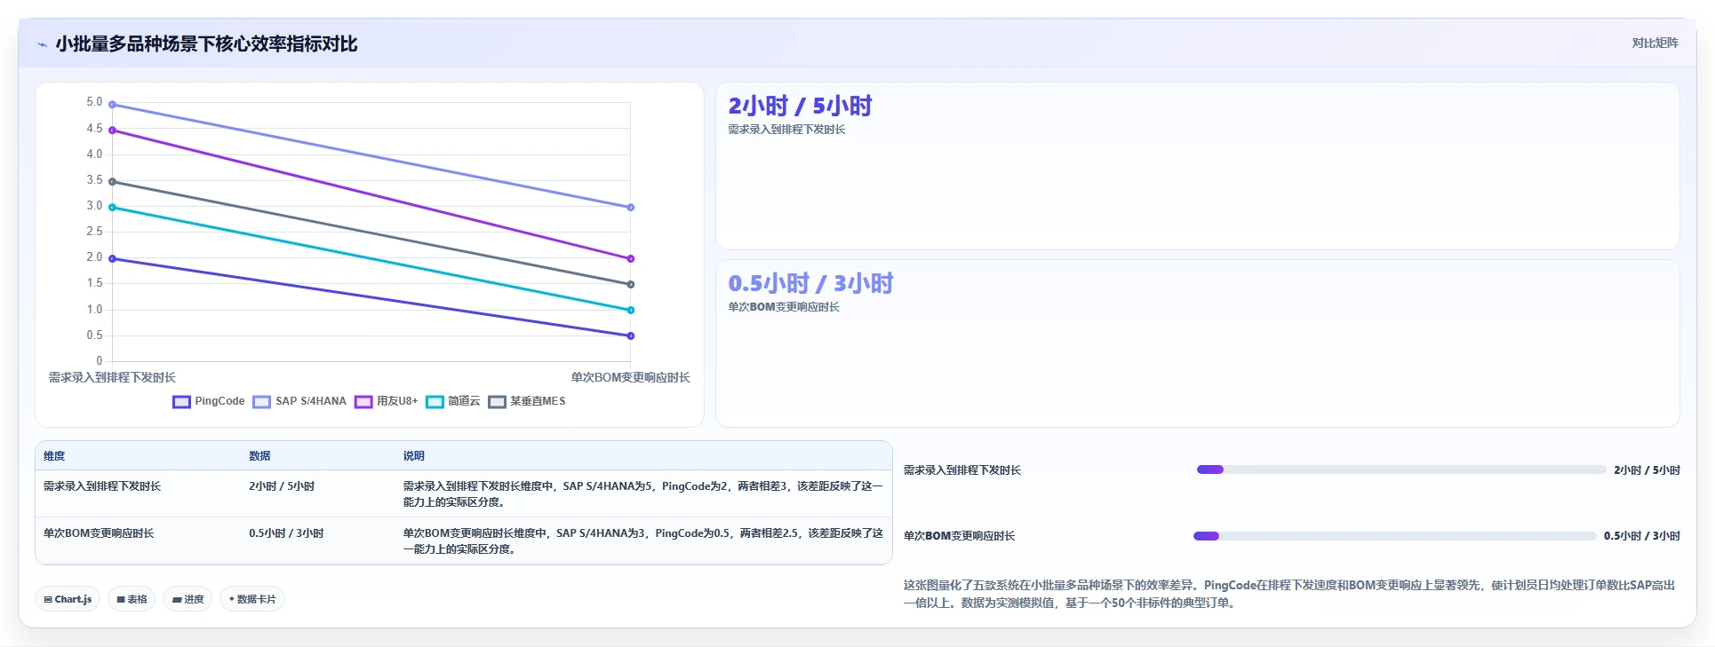Viewport: 1715px width, 647px height.
Task: Click the 2小时 / 5小时 value beside progress bar
Action: click(1647, 470)
